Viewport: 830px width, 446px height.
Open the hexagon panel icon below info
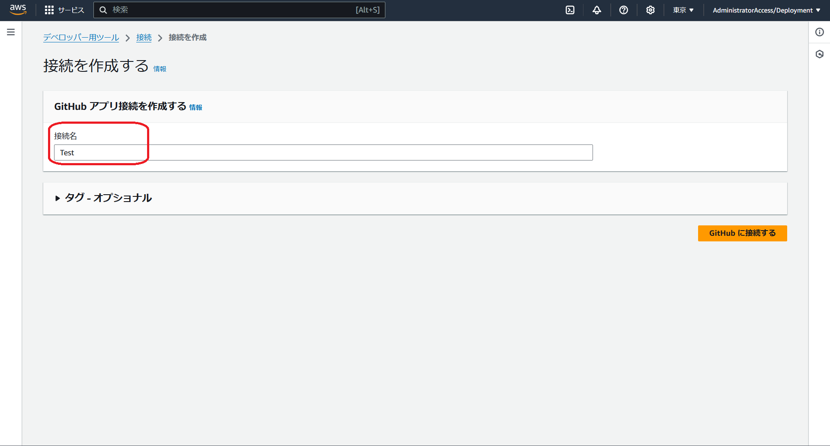[820, 54]
